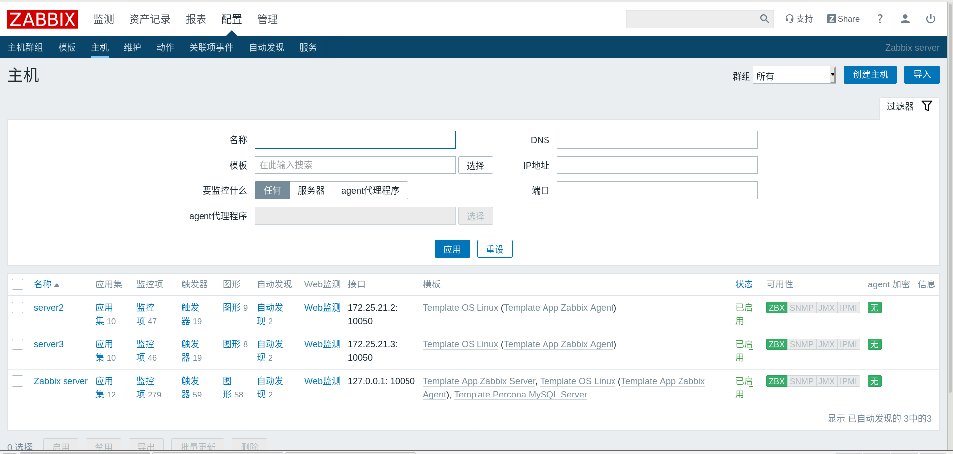
Task: Click SNMP availability badge for server2
Action: click(801, 308)
